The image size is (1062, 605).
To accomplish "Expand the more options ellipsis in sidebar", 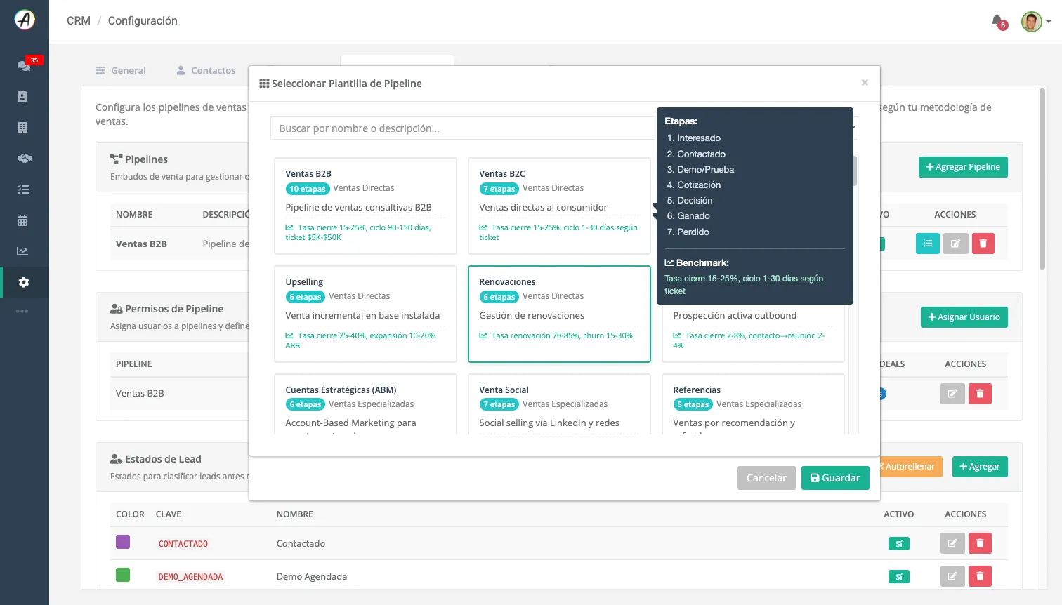I will pos(22,311).
